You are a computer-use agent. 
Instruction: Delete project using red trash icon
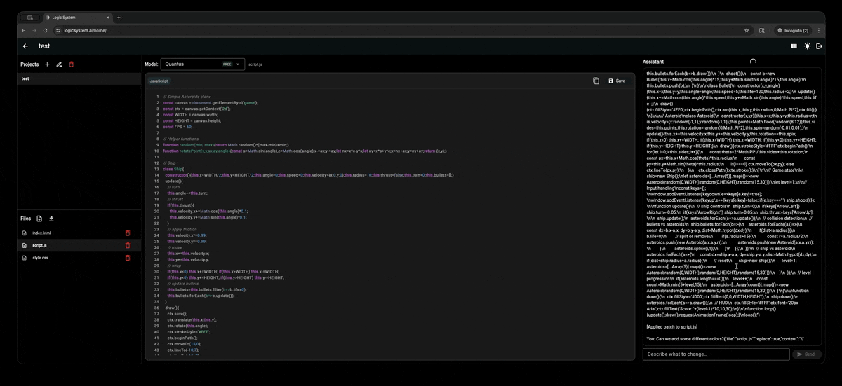pos(71,64)
